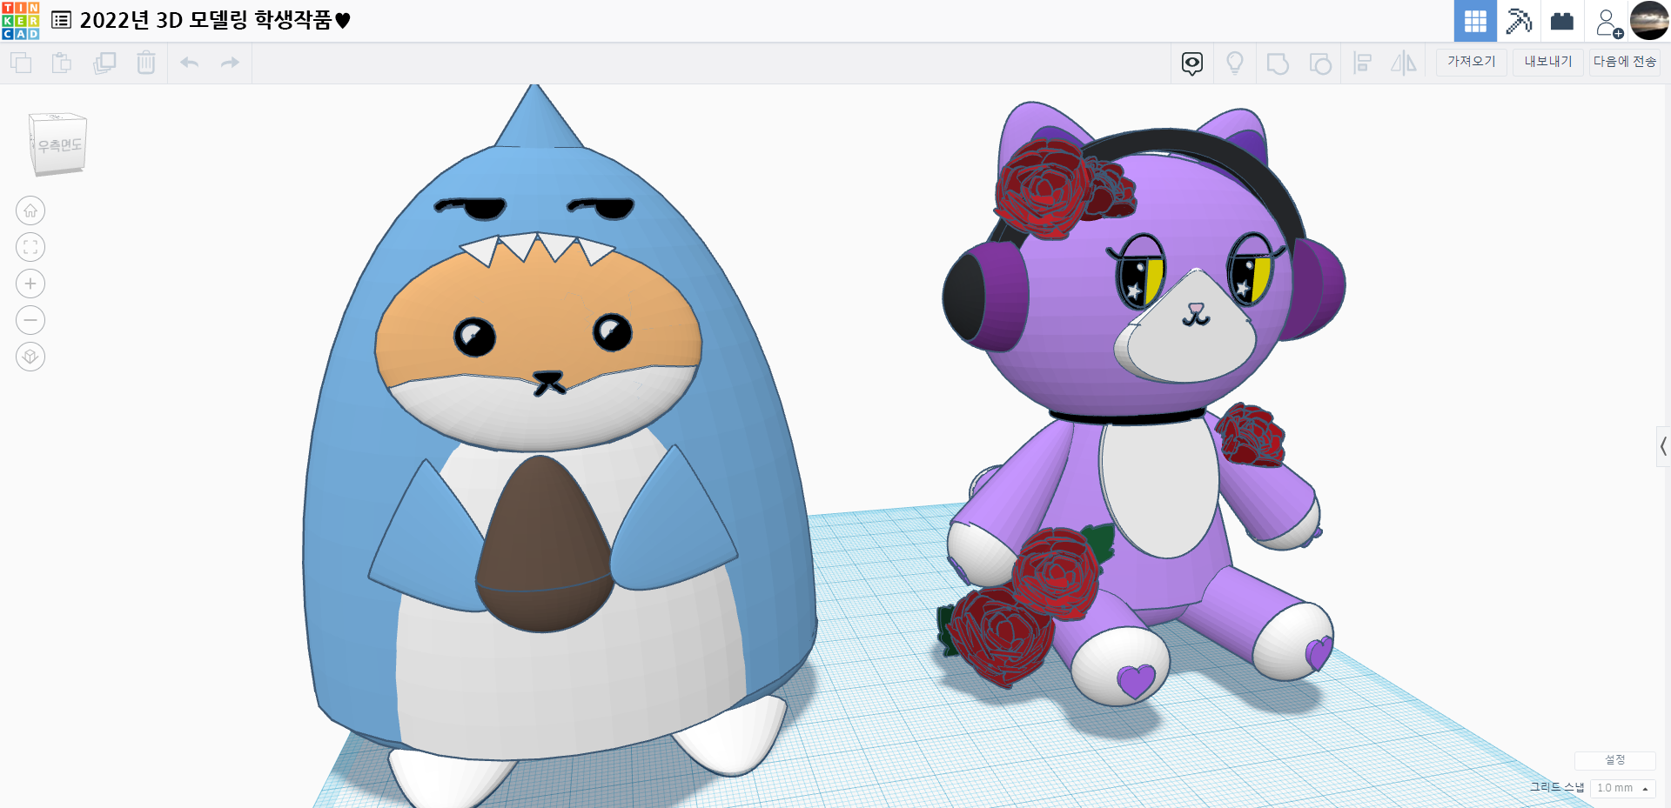
Task: Open the design list icon beside the title
Action: [61, 20]
